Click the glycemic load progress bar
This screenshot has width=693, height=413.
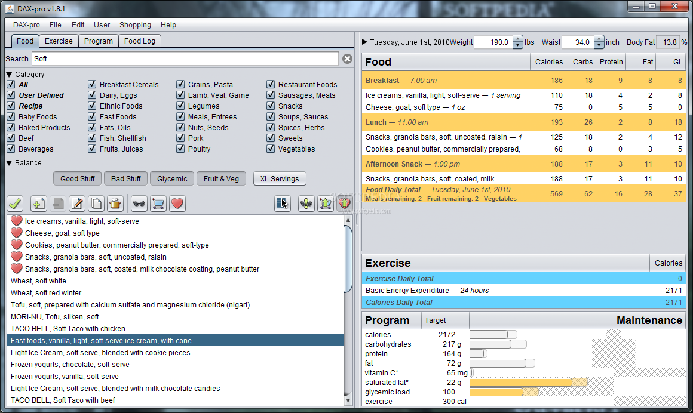(504, 392)
